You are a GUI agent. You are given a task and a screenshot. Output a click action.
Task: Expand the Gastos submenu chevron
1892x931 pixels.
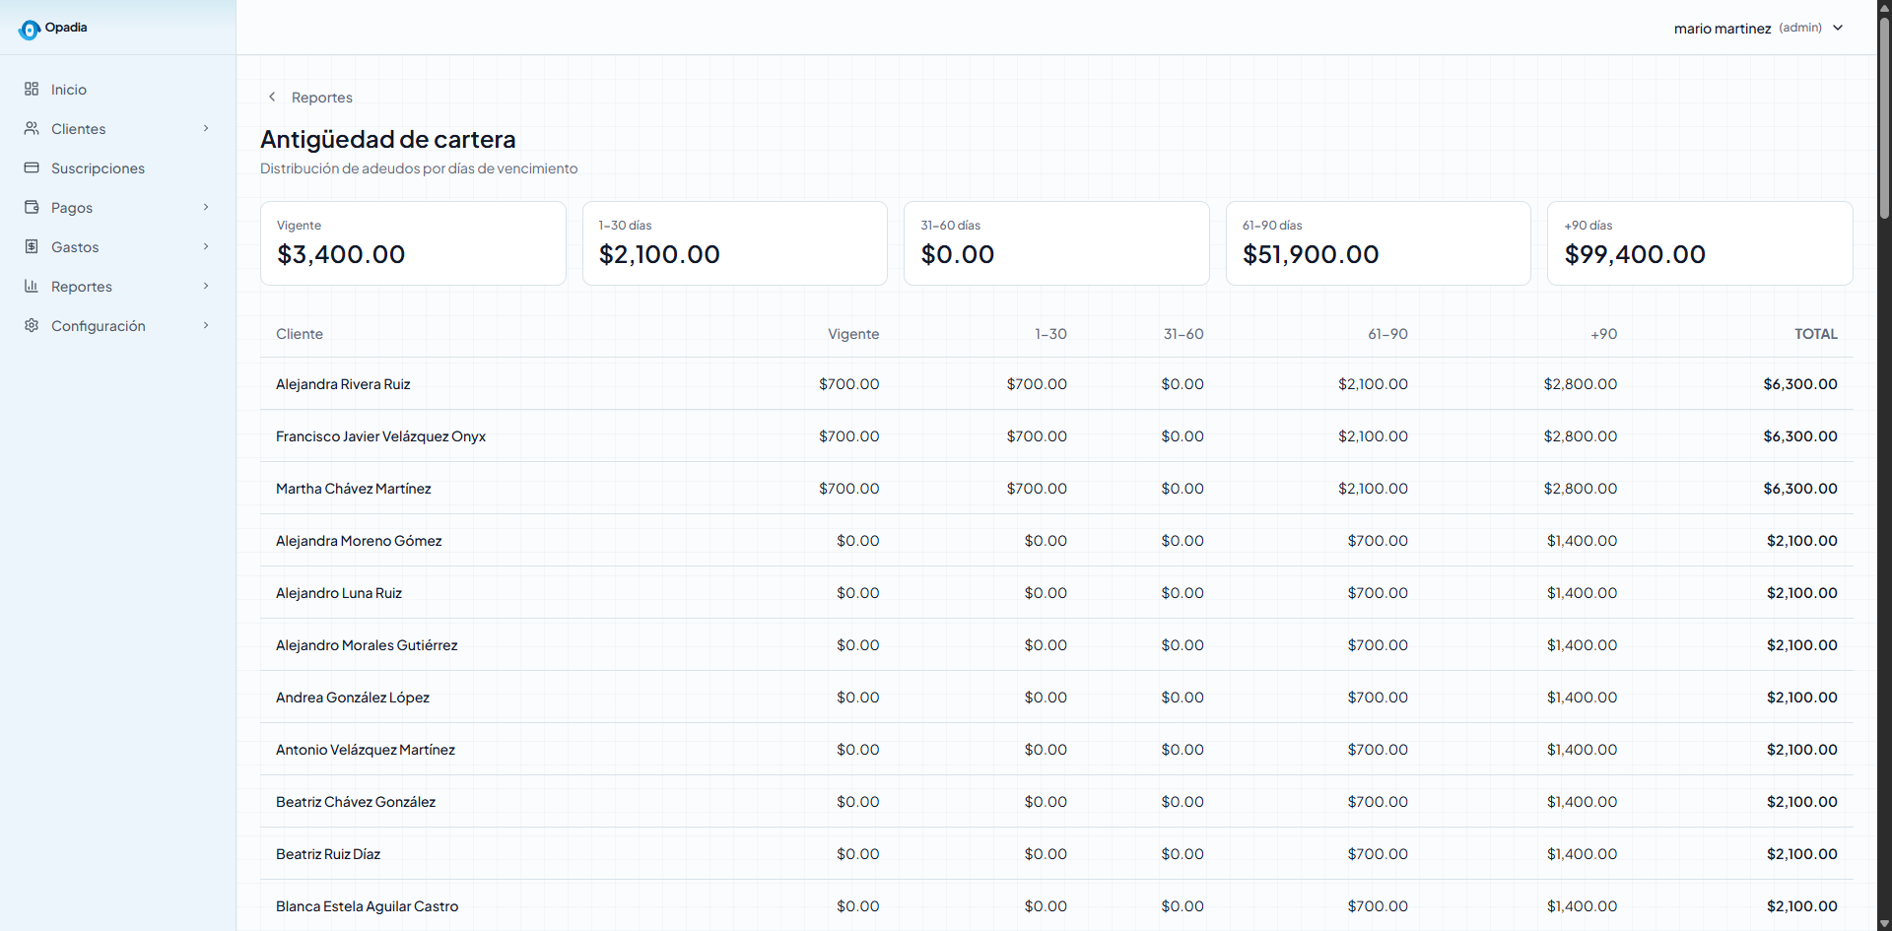pyautogui.click(x=206, y=246)
